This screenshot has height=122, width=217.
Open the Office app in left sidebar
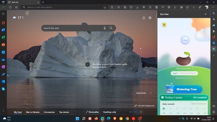coord(3,23)
